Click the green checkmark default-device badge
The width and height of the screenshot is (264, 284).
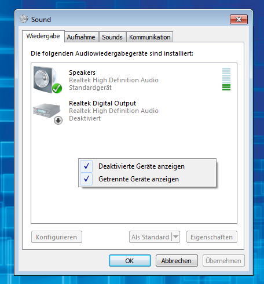click(57, 89)
